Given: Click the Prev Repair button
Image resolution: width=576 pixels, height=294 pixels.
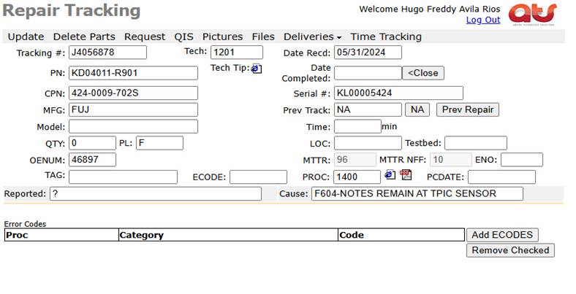Looking at the screenshot, I should pos(468,109).
